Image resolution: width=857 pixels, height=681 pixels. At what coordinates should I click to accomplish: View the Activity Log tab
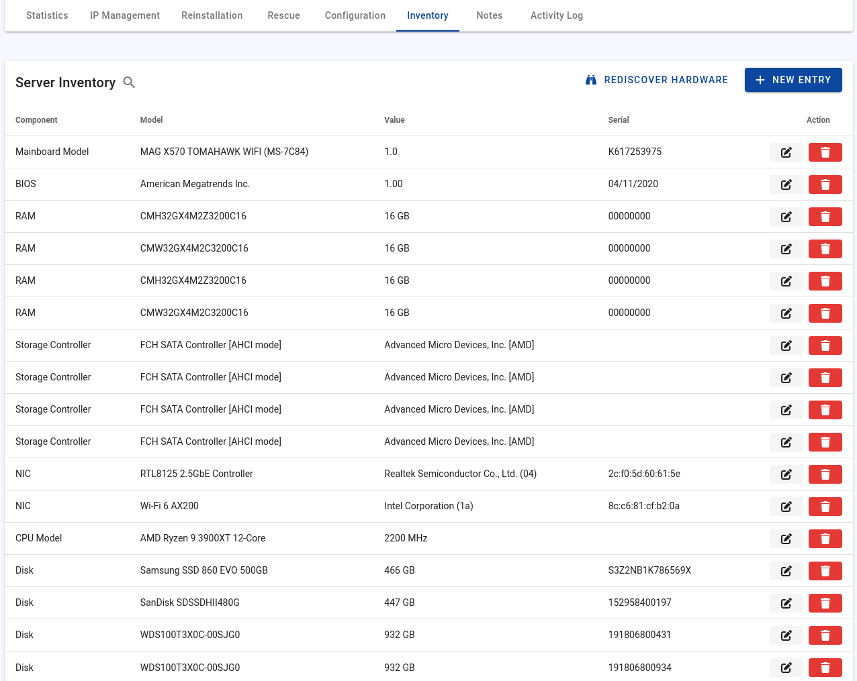point(557,15)
